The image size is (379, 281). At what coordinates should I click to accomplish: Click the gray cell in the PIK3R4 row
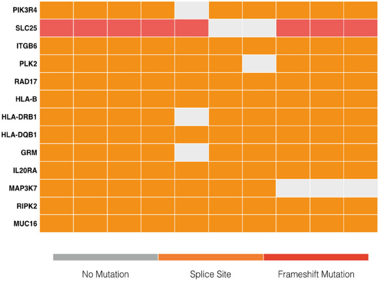(192, 10)
